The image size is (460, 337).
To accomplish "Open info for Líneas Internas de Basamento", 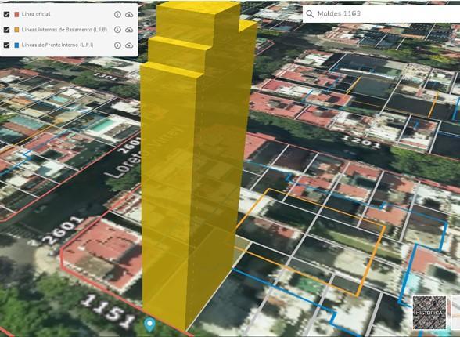I will (x=117, y=30).
